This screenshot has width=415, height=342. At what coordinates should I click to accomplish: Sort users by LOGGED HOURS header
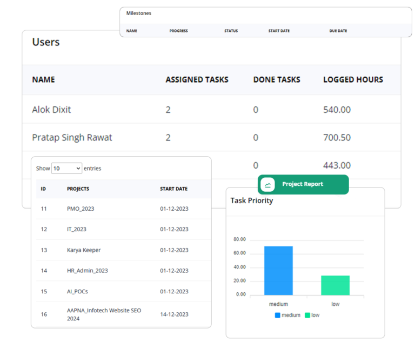click(353, 79)
